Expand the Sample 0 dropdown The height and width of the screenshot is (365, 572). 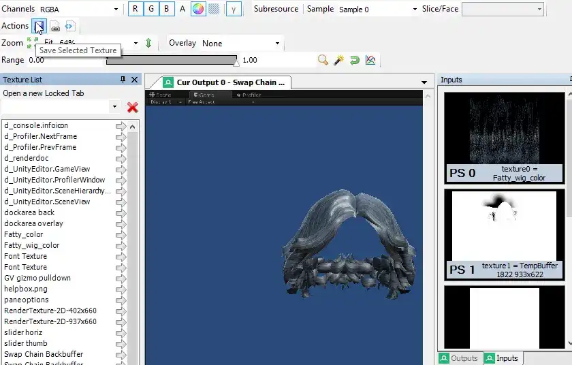pos(377,10)
